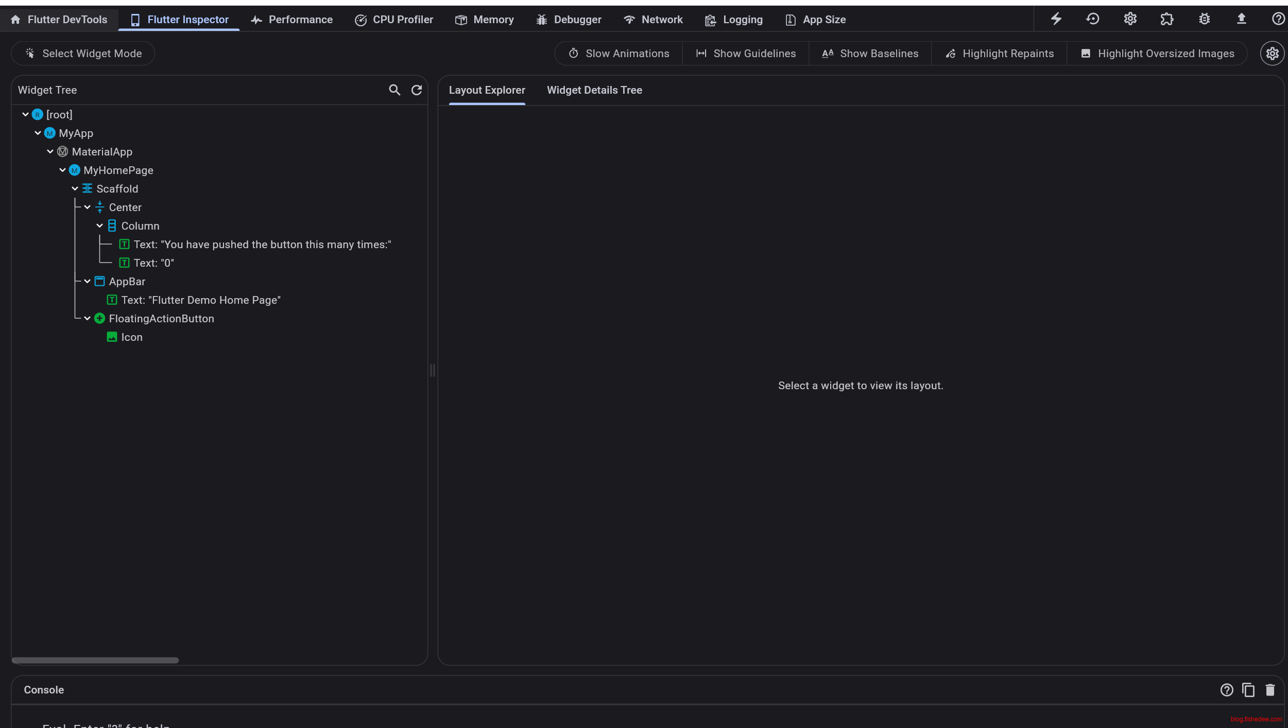
Task: Activate Select Widget Mode button
Action: click(83, 54)
